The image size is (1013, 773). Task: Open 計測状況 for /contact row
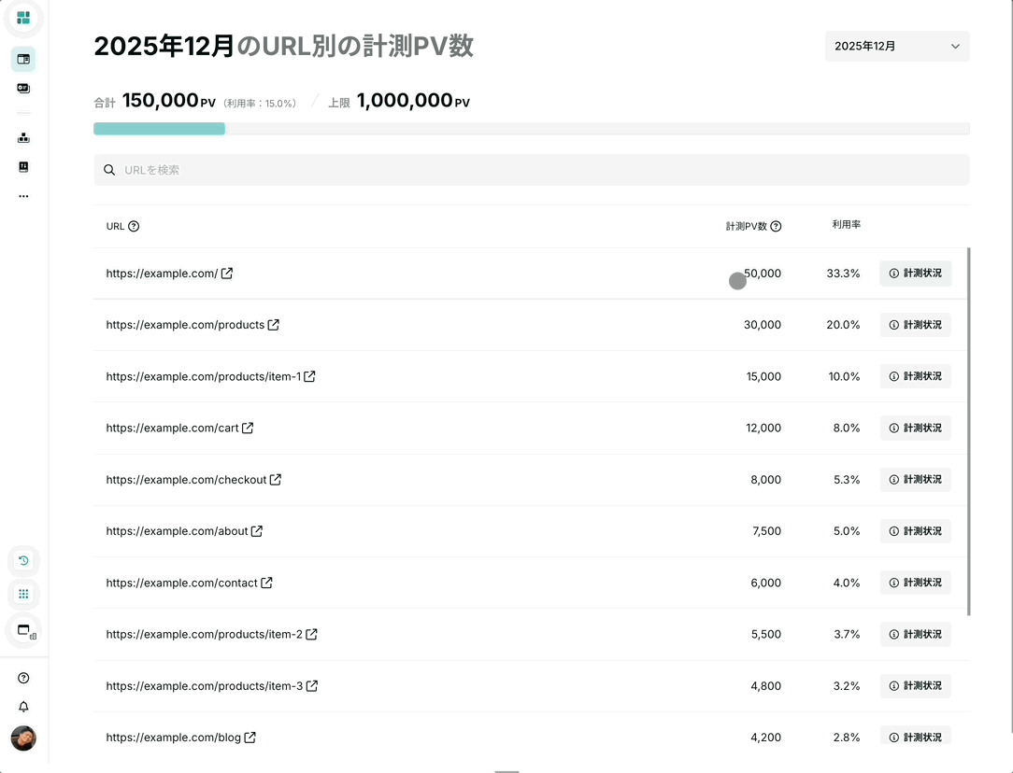coord(916,583)
